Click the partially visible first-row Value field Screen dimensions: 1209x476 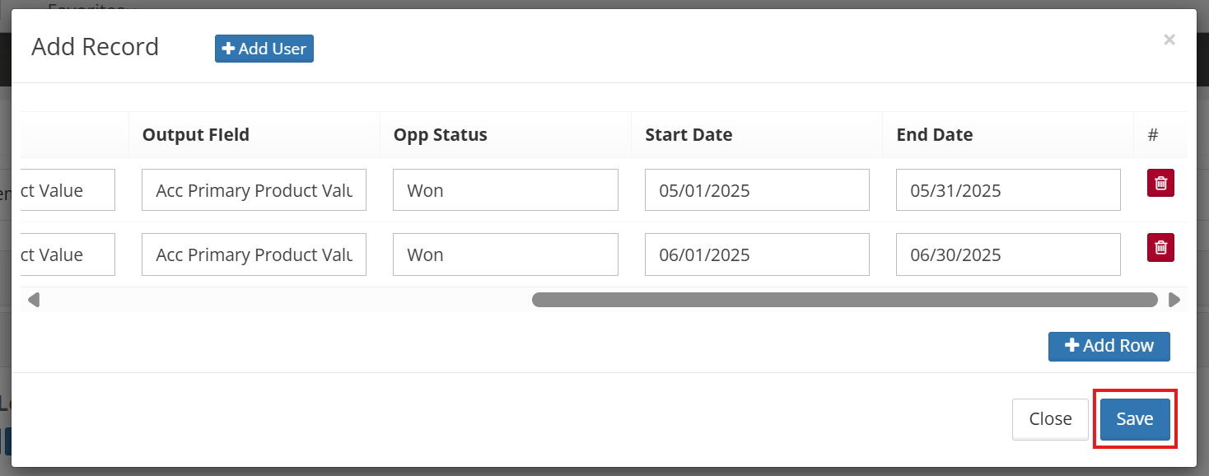tap(66, 190)
